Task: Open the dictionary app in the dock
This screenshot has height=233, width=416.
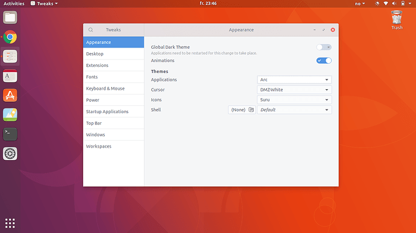Action: (x=10, y=76)
